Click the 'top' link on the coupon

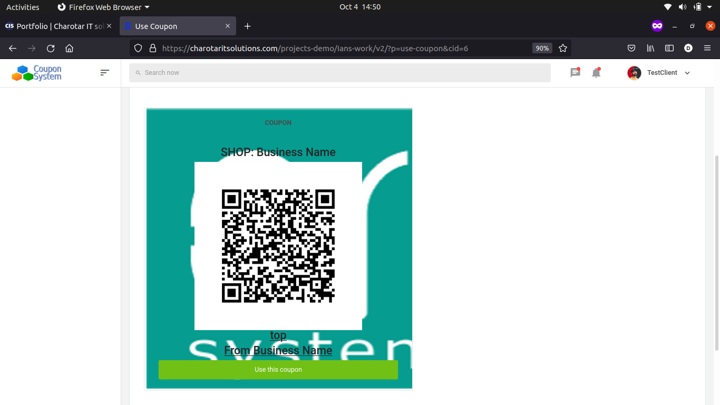[278, 335]
